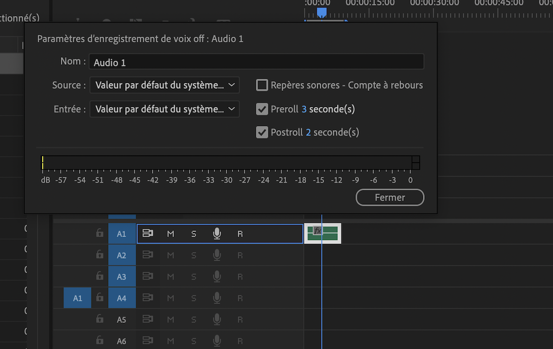
Task: Uncheck the Preroll checkbox
Action: pos(262,109)
